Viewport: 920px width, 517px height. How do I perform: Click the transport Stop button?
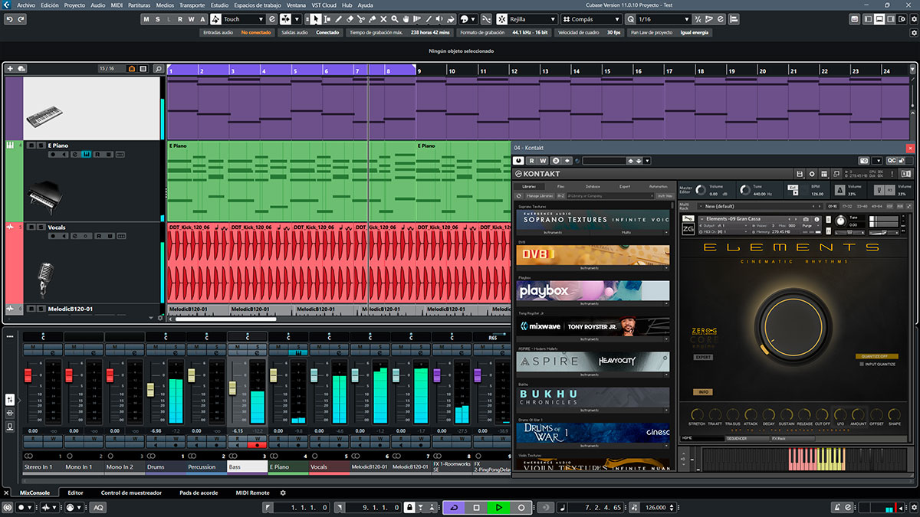[476, 507]
